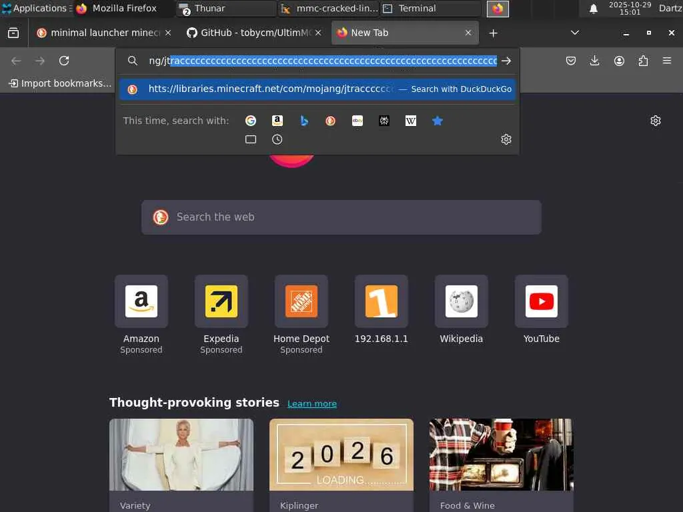Open search settings gear in the urlbar dropdown
Image resolution: width=683 pixels, height=512 pixels.
coord(506,139)
